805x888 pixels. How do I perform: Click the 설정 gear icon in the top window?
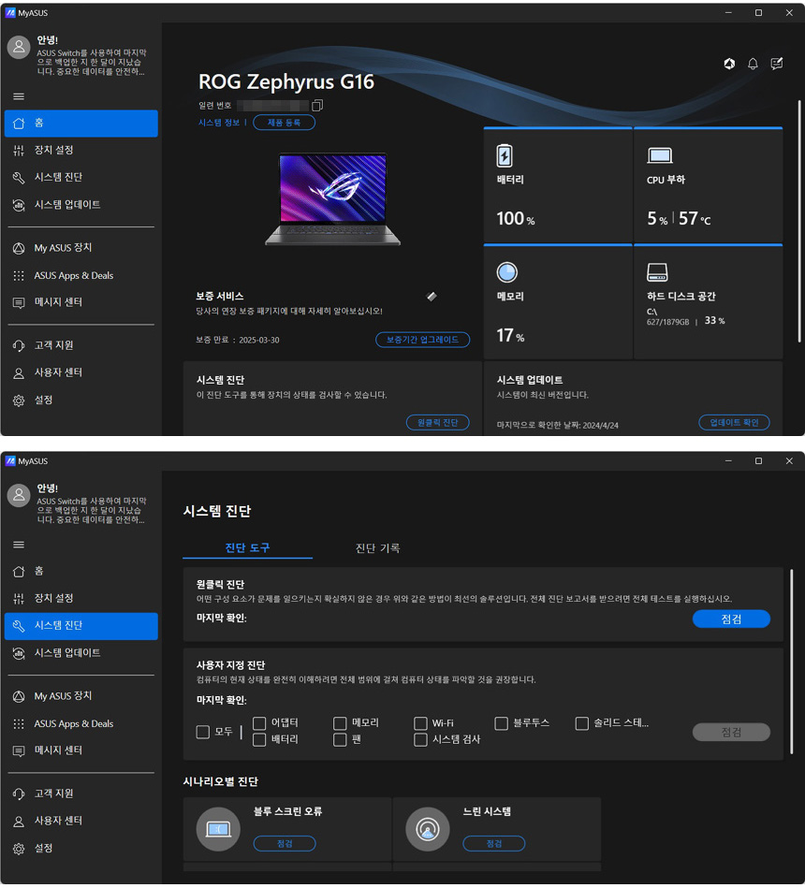pyautogui.click(x=19, y=400)
